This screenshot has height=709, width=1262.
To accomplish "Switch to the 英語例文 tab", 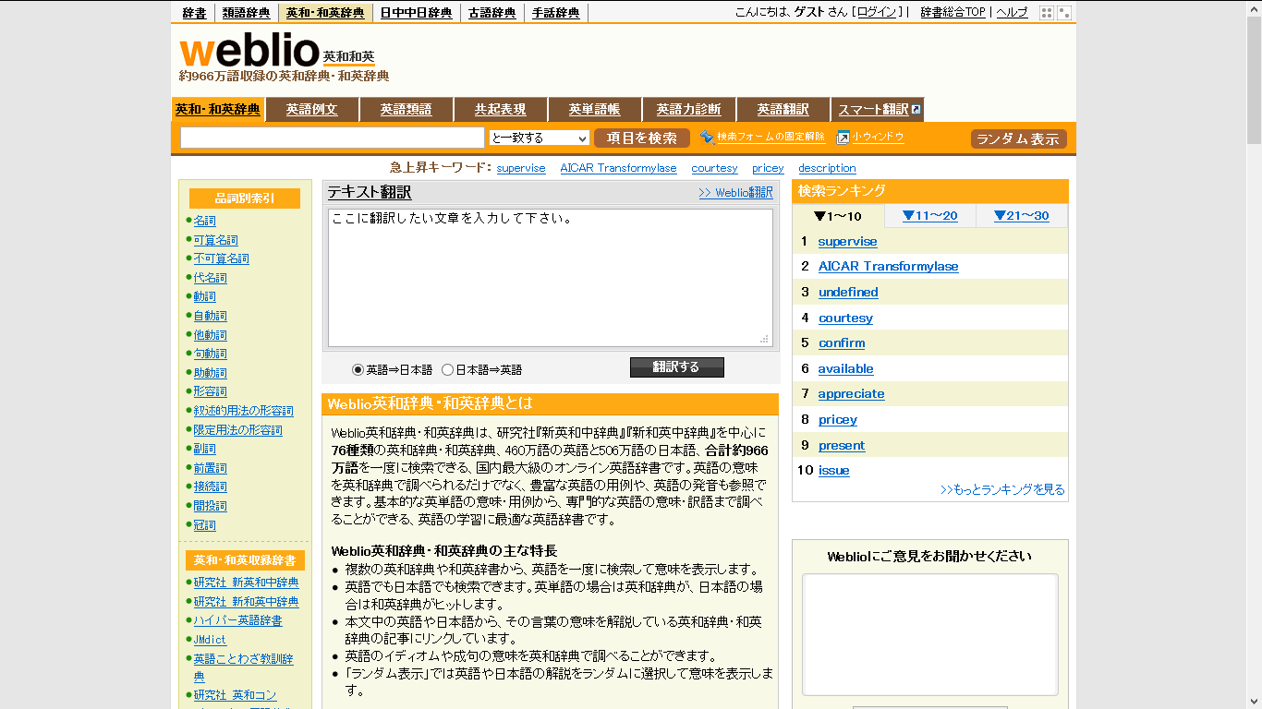I will [311, 109].
